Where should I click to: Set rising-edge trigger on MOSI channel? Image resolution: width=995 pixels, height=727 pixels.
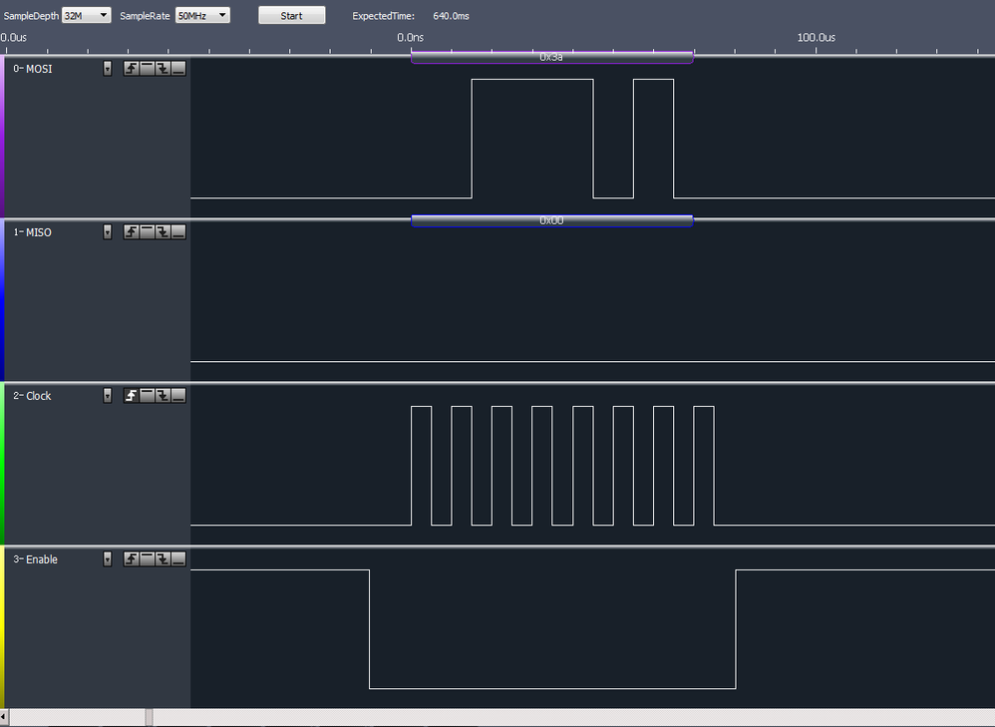pos(131,69)
